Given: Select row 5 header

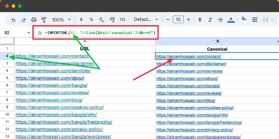Looking at the screenshot, I should (7, 78).
